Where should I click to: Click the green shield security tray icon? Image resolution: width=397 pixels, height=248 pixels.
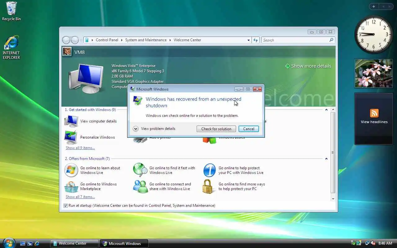[353, 243]
